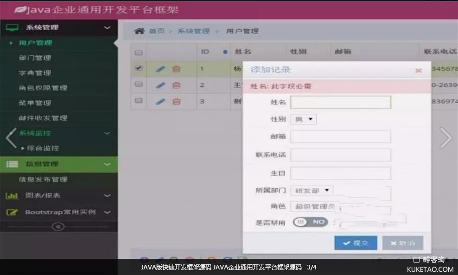Toggle the 是否禁用 NO switch

click(x=310, y=222)
